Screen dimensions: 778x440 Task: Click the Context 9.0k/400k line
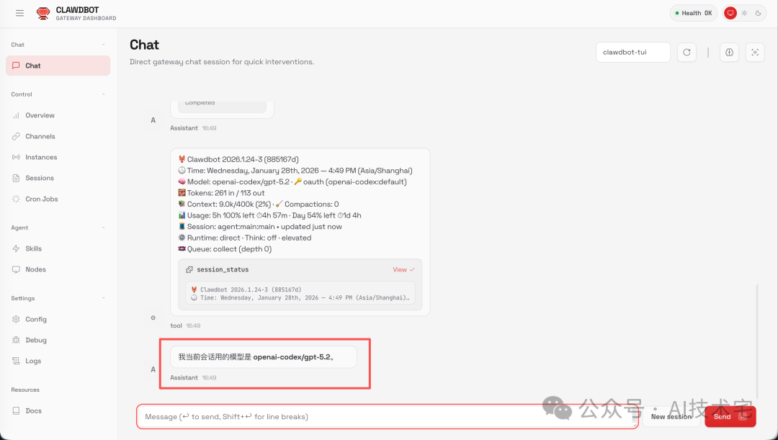click(x=258, y=205)
